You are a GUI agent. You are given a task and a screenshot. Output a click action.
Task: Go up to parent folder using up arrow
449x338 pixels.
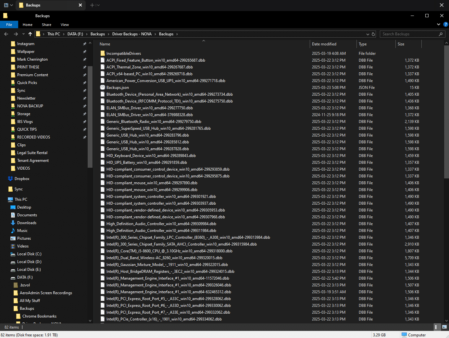pyautogui.click(x=30, y=34)
